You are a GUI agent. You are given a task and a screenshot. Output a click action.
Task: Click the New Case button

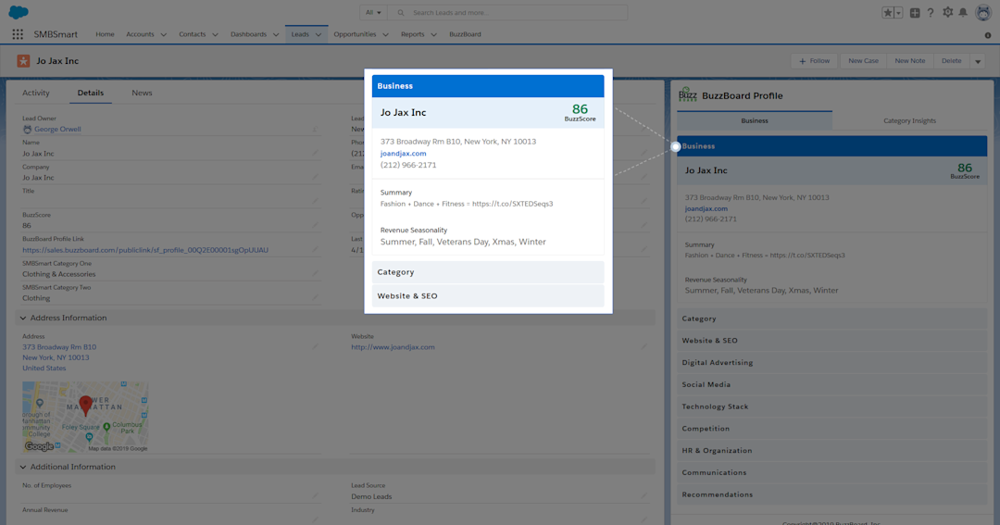864,61
